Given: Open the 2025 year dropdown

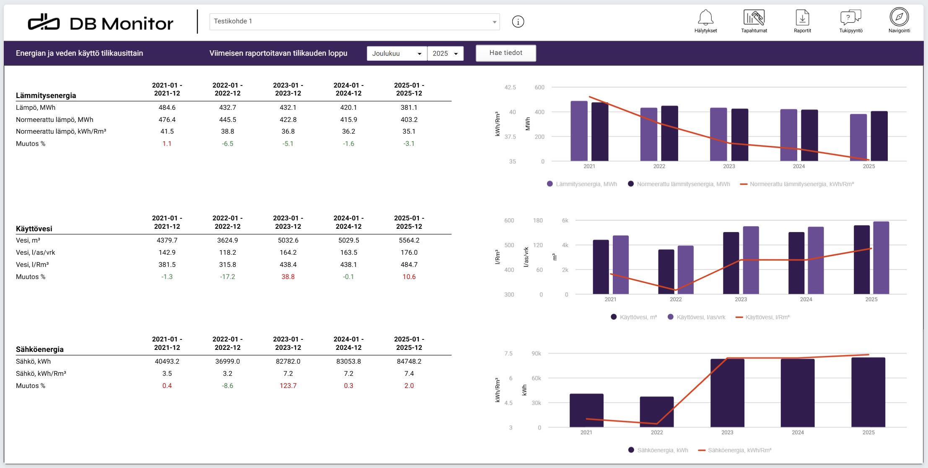Looking at the screenshot, I should [x=445, y=54].
